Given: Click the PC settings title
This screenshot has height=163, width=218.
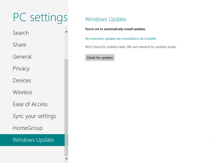Looking at the screenshot, I should [40, 17].
